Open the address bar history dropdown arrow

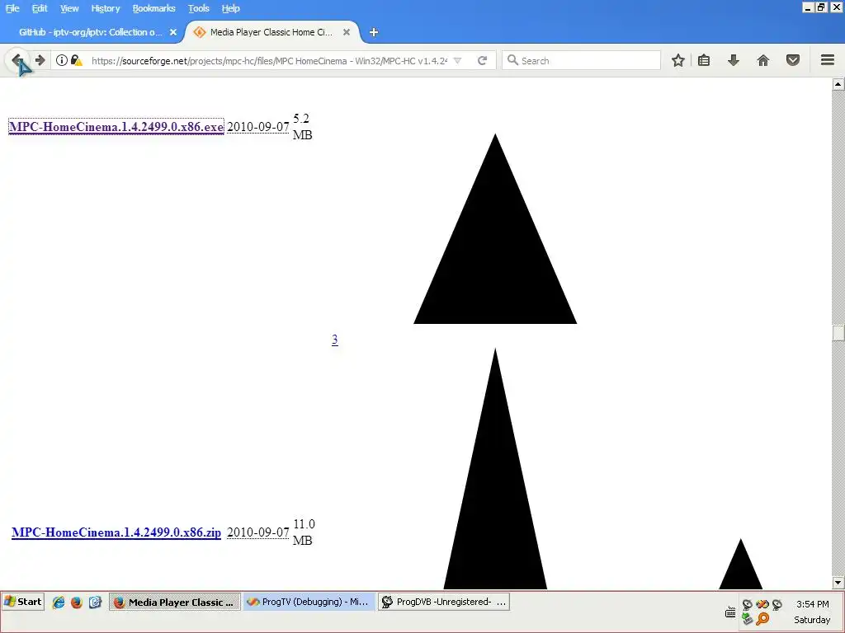(457, 61)
